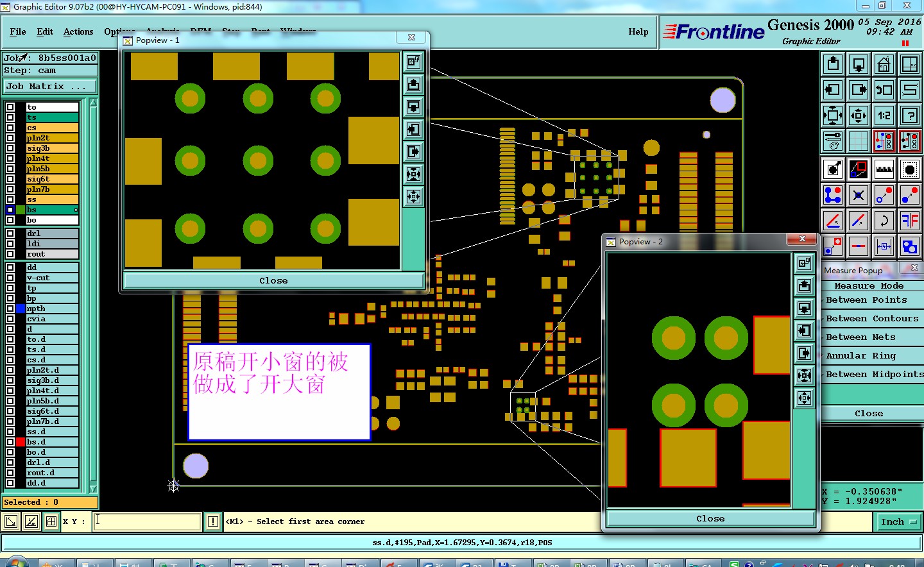Click the 1:2 zoom scale icon

point(884,115)
